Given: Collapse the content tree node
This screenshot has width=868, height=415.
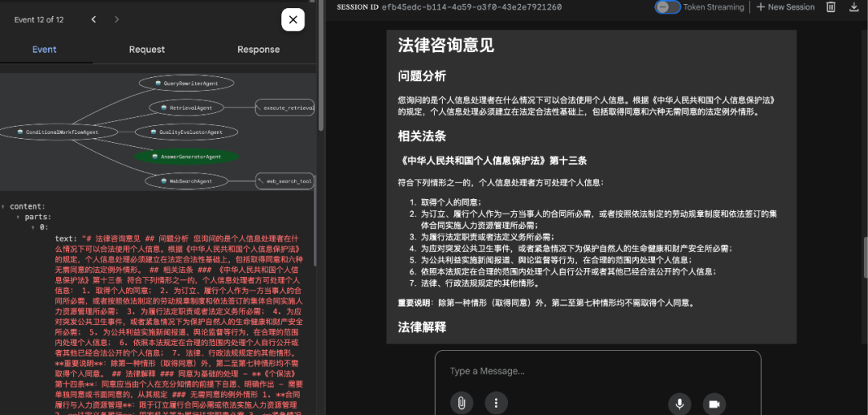Looking at the screenshot, I should [2, 206].
